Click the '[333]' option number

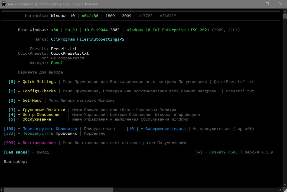pos(10,133)
